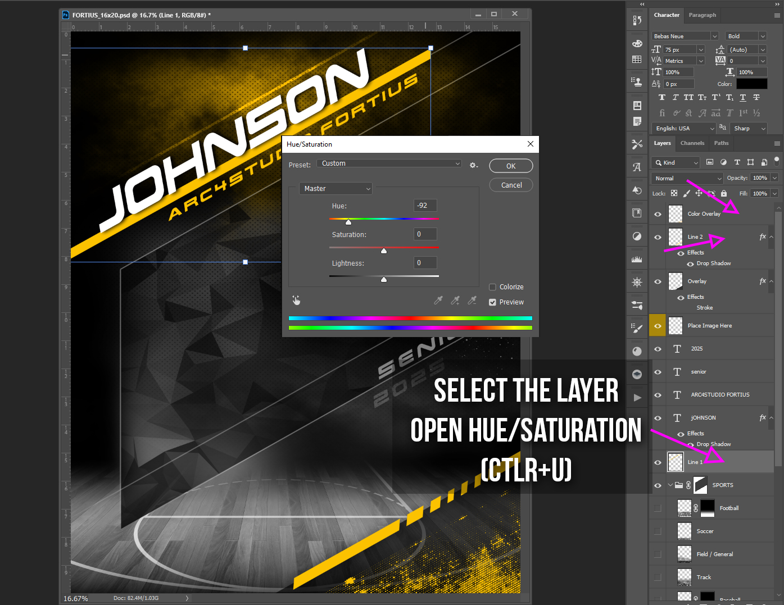Viewport: 784px width, 605px height.
Task: Open the Color palette panel icon
Action: coord(637,43)
